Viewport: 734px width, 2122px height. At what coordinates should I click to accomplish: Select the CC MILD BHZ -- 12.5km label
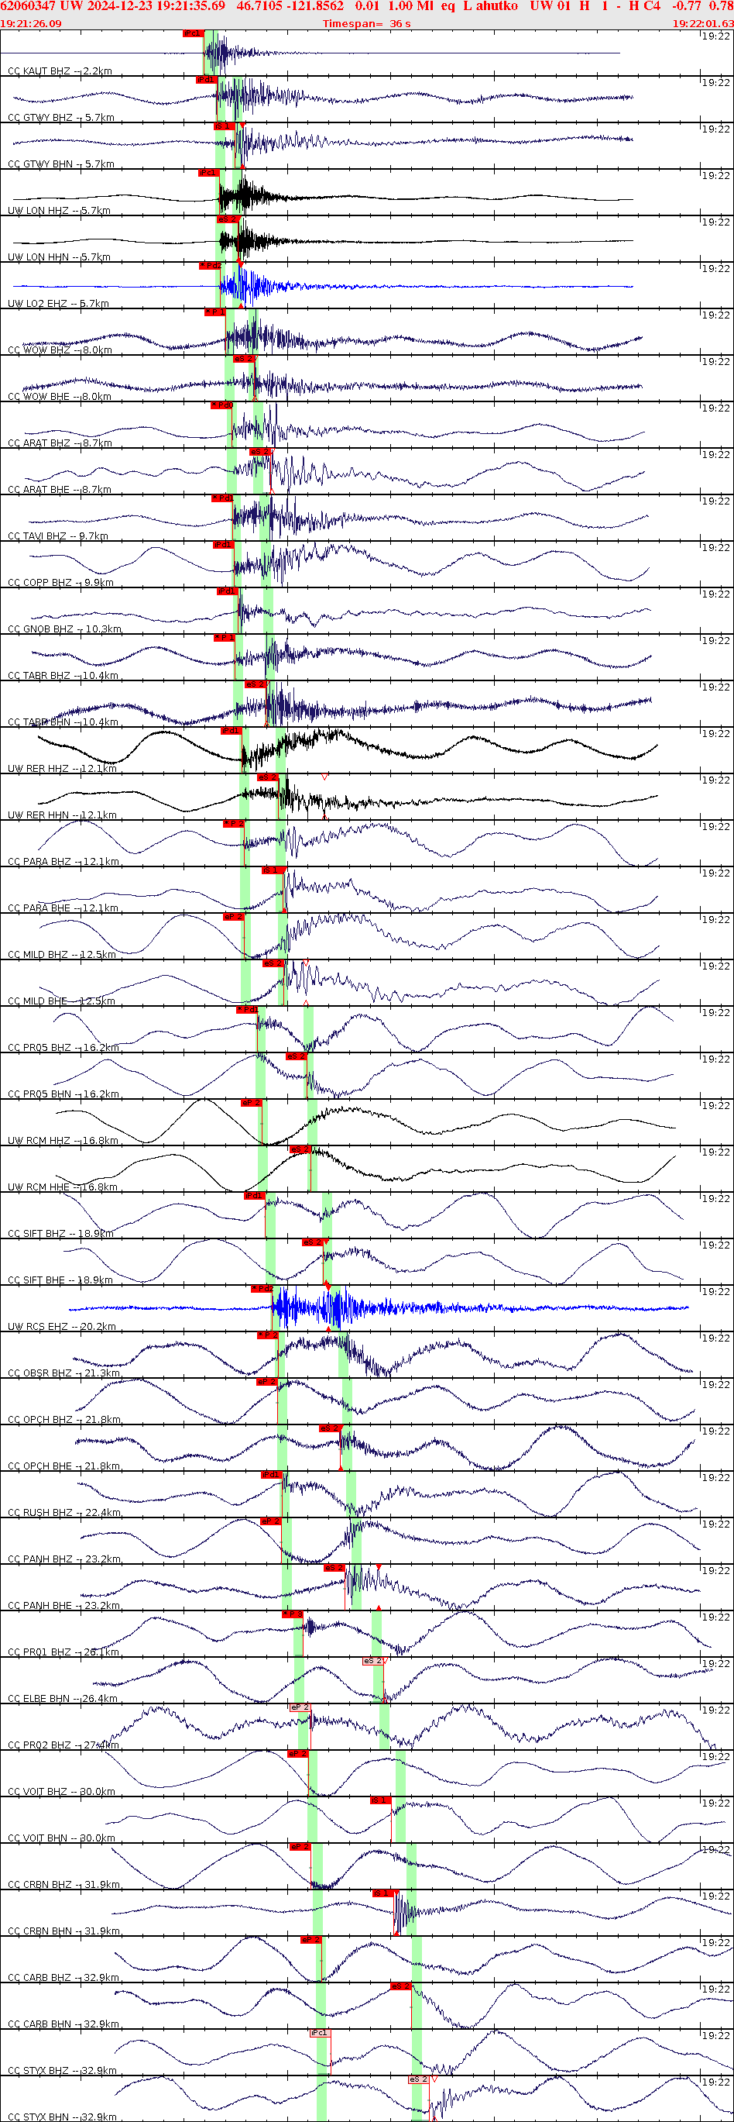pos(62,955)
